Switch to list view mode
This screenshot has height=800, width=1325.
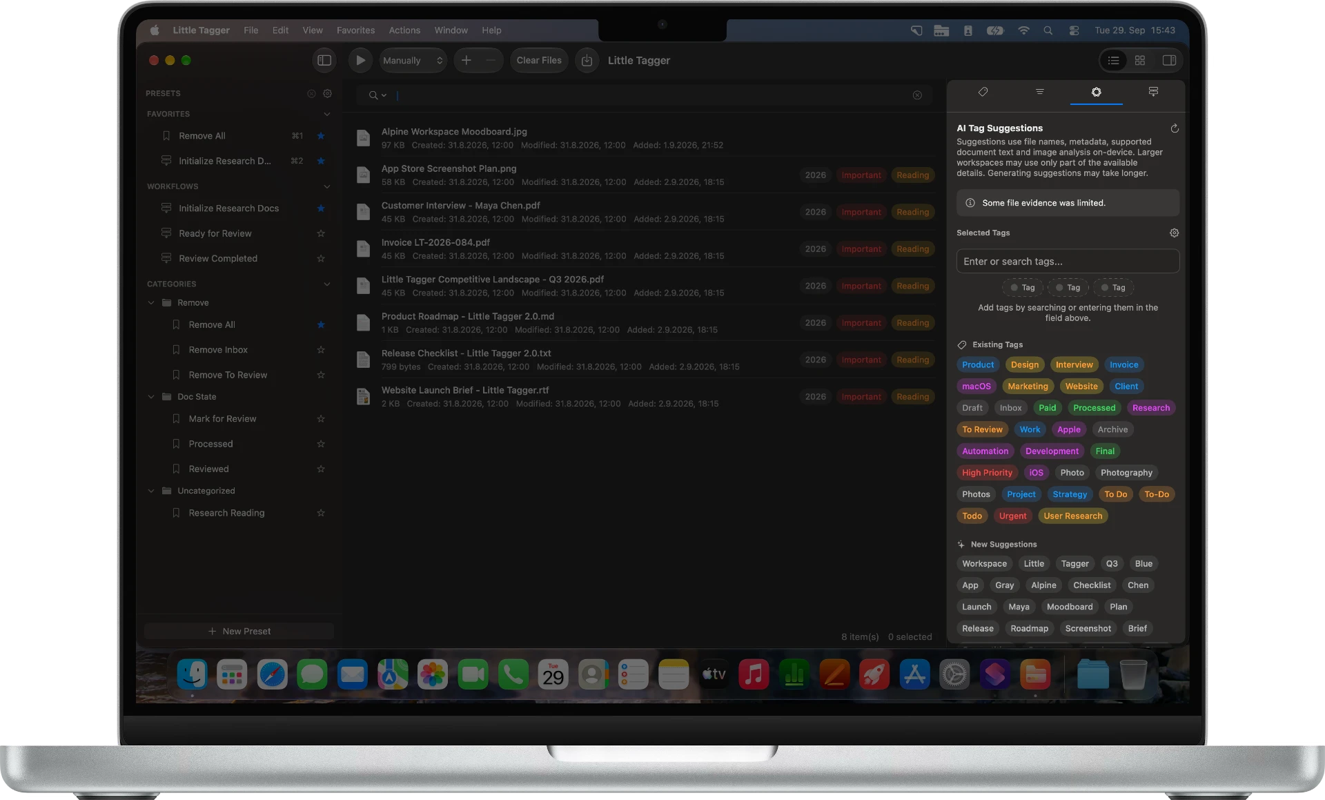point(1113,61)
